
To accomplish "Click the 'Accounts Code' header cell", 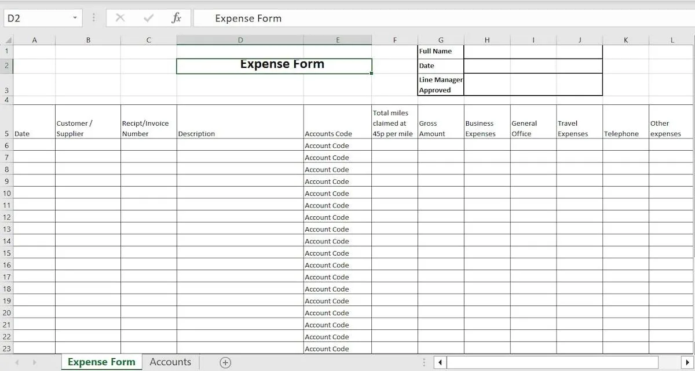I will (x=338, y=122).
